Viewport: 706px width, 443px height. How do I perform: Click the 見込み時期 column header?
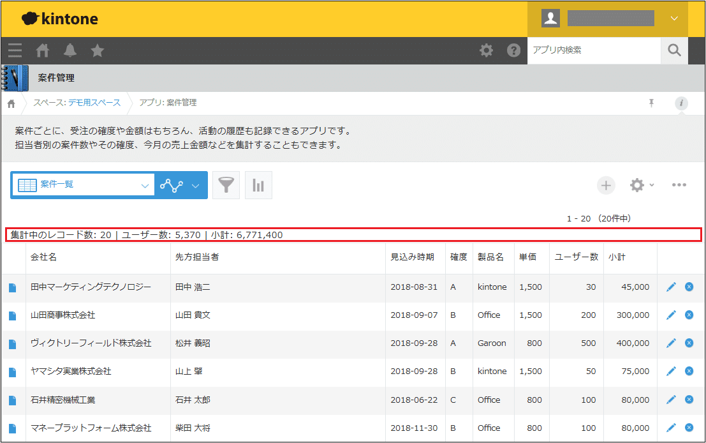tap(412, 257)
